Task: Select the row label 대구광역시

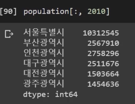Action: 44,63
